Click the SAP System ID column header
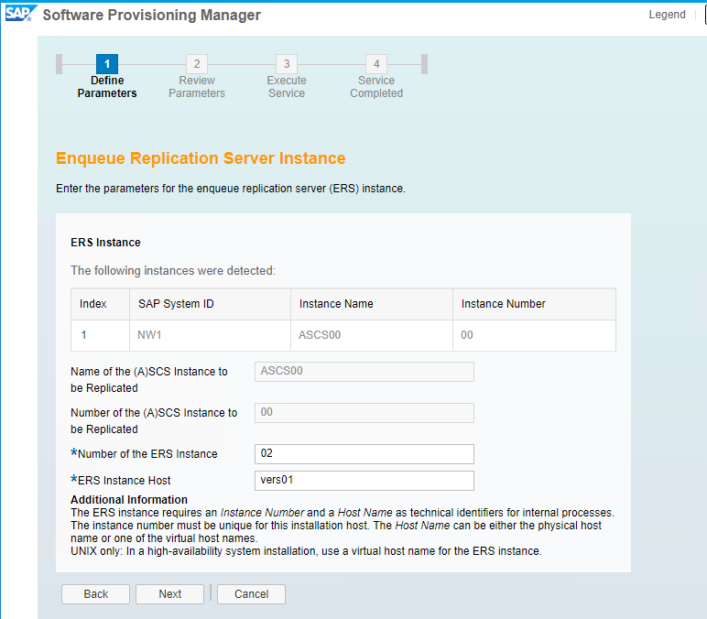Image resolution: width=707 pixels, height=619 pixels. pyautogui.click(x=210, y=304)
